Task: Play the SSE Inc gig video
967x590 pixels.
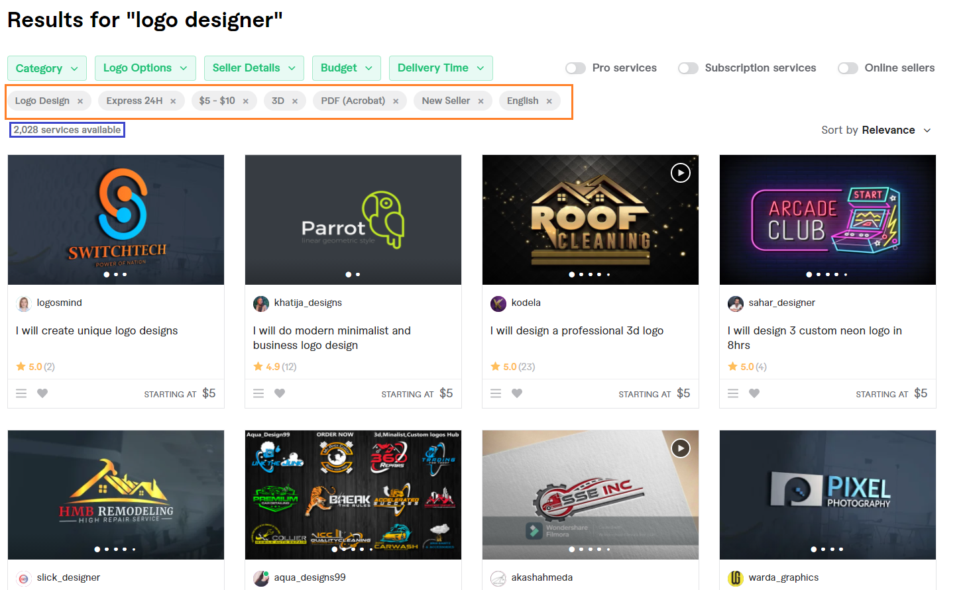Action: coord(681,448)
